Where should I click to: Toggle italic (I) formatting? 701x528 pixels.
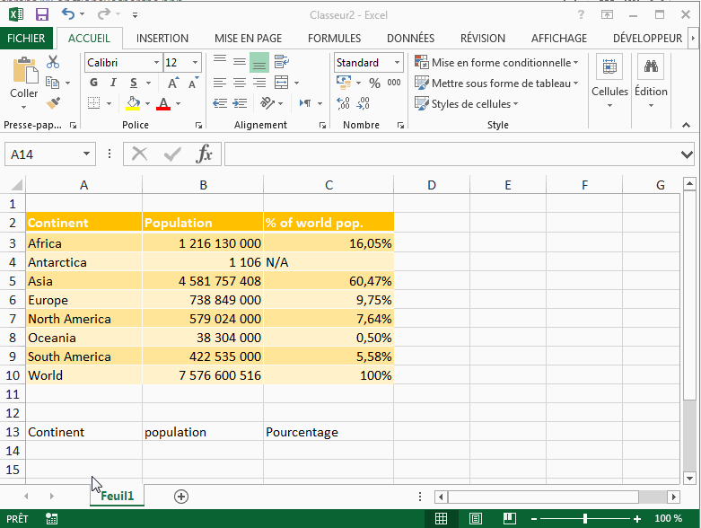(x=113, y=83)
